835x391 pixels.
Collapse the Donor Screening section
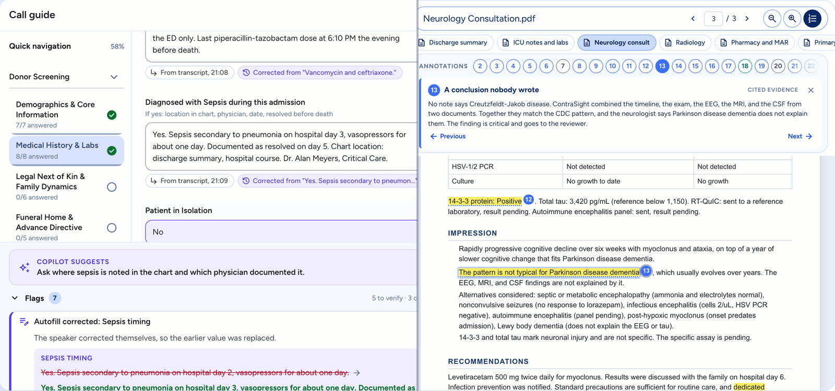[x=114, y=77]
